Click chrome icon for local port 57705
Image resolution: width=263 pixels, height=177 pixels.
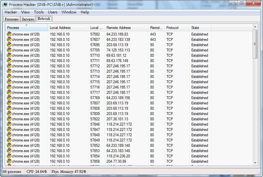coord(9,50)
